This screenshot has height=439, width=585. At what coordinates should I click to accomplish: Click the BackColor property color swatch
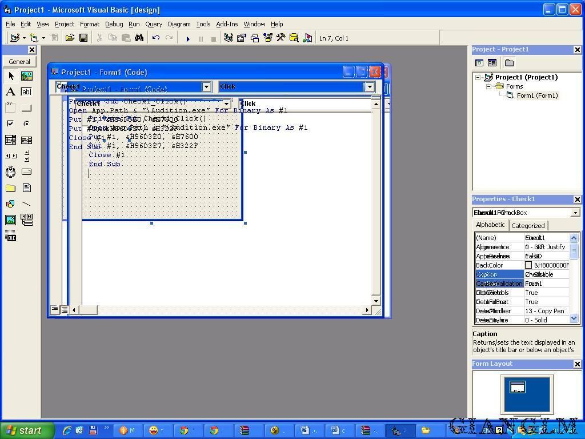coord(528,265)
